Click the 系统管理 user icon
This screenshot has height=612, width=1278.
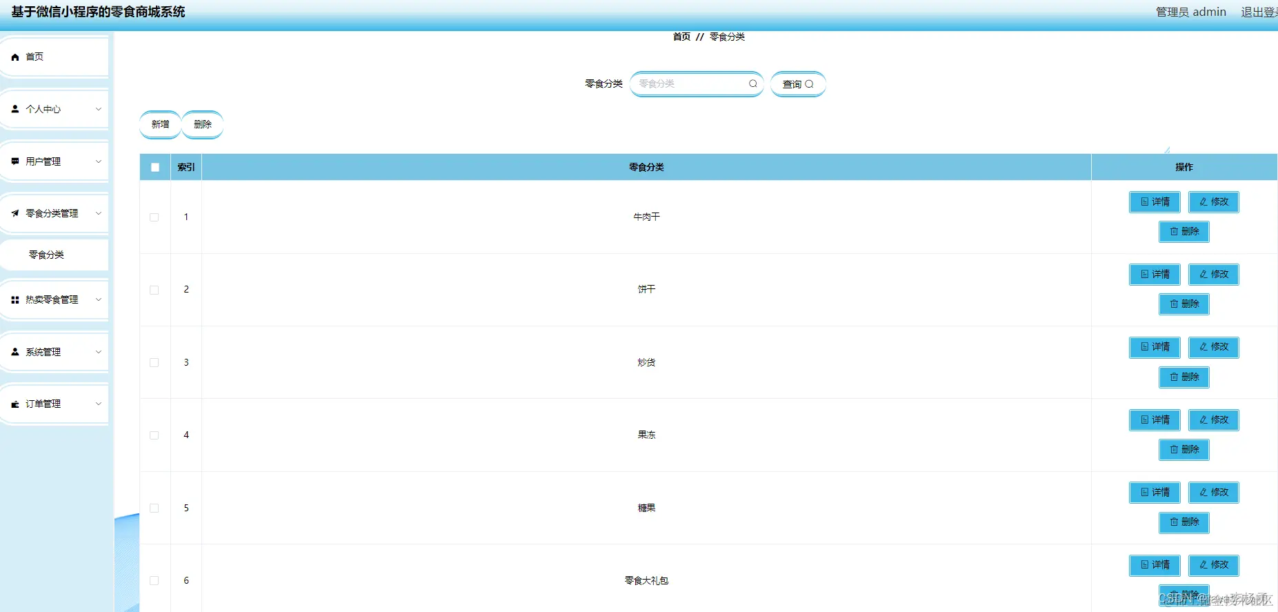click(x=15, y=352)
